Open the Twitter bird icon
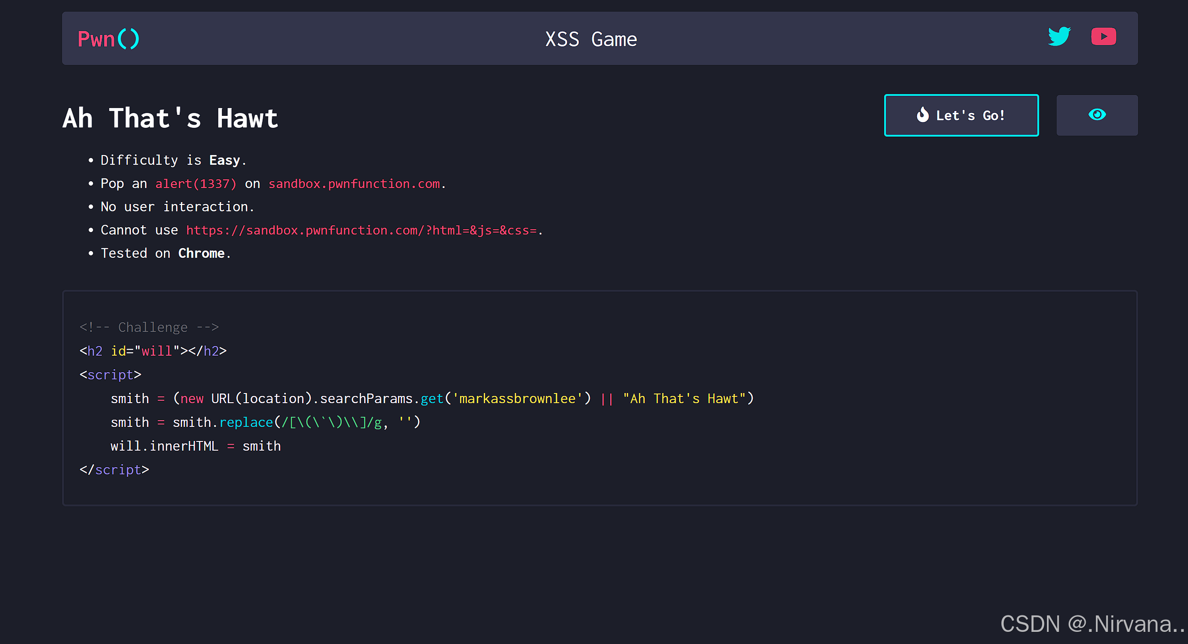 tap(1059, 37)
